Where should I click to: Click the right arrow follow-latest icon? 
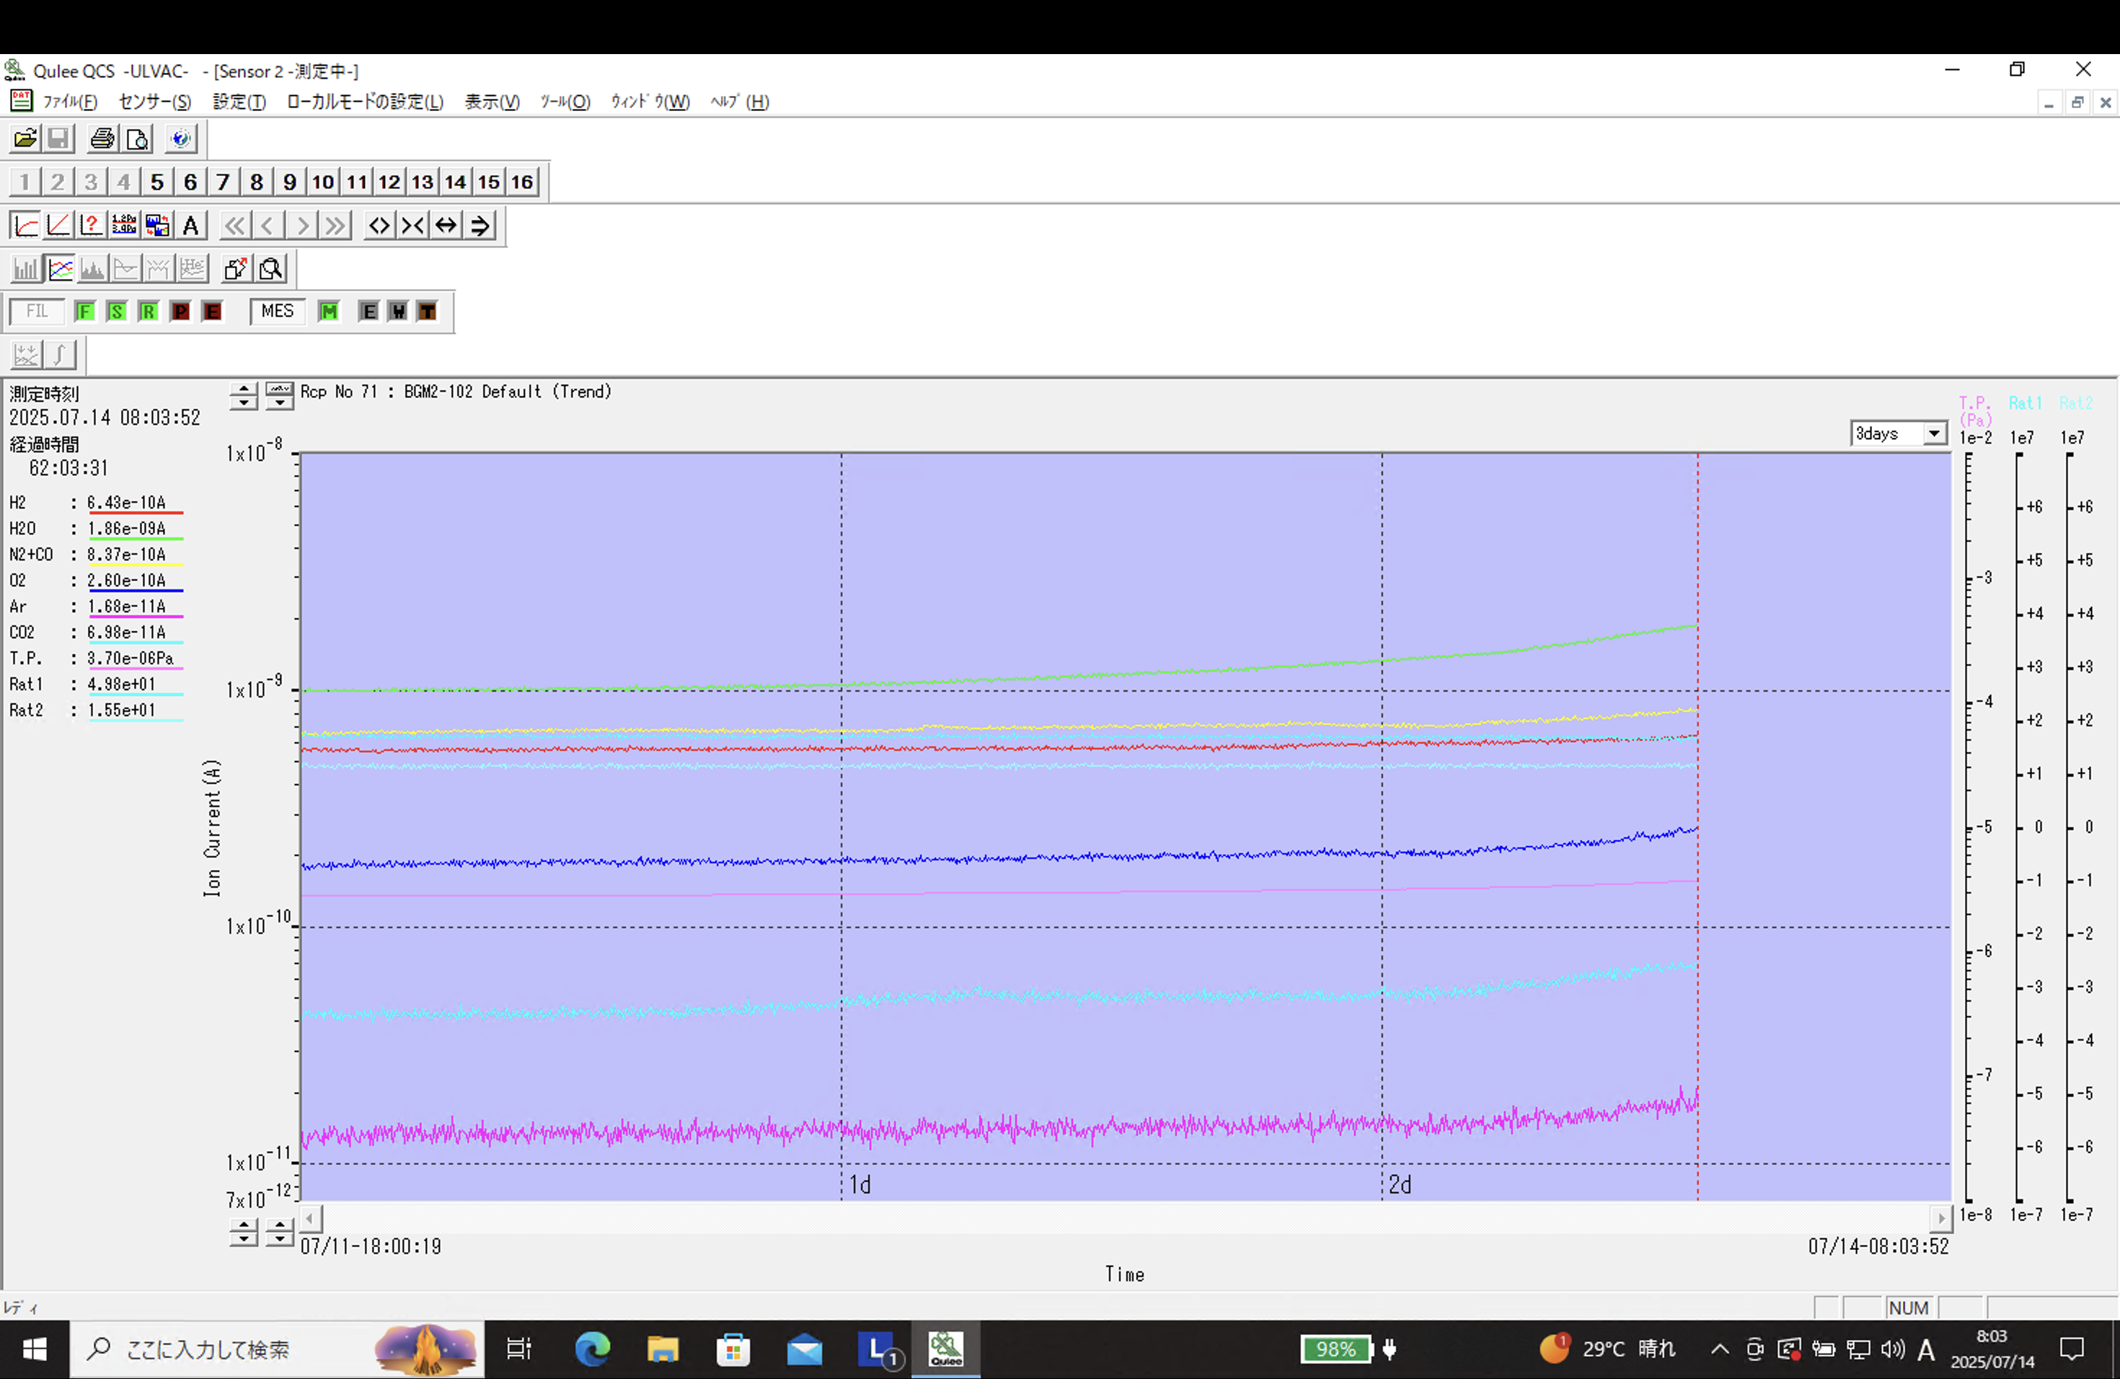tap(480, 225)
